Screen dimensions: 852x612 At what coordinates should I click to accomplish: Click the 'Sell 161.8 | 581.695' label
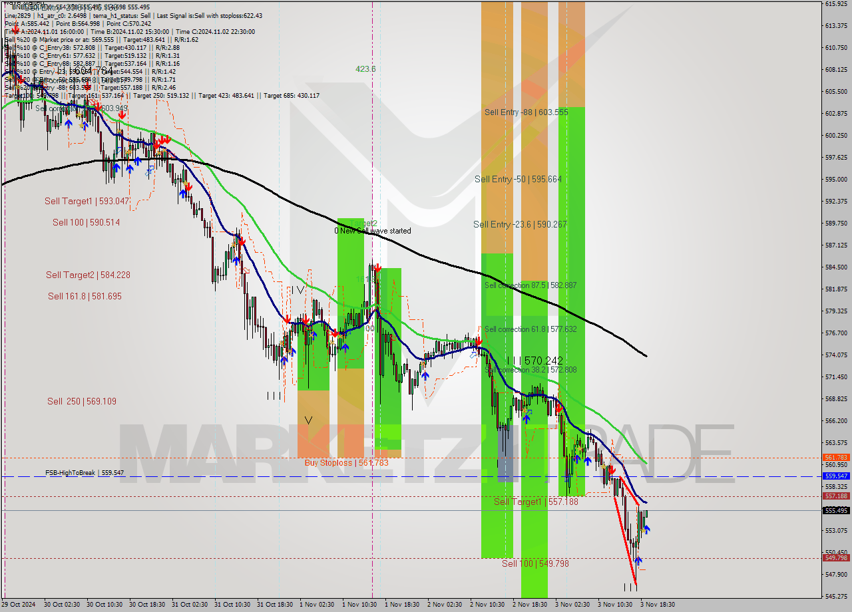85,296
